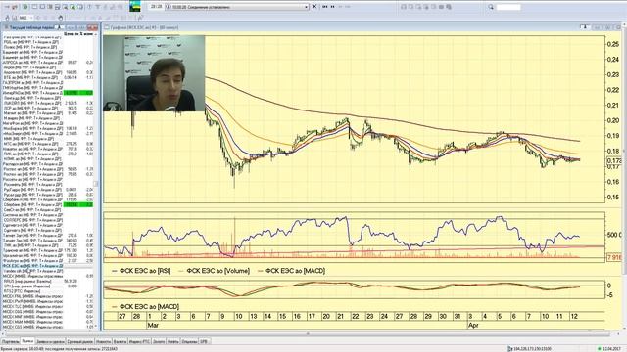
Task: Open the Новости tab
Action: click(103, 341)
